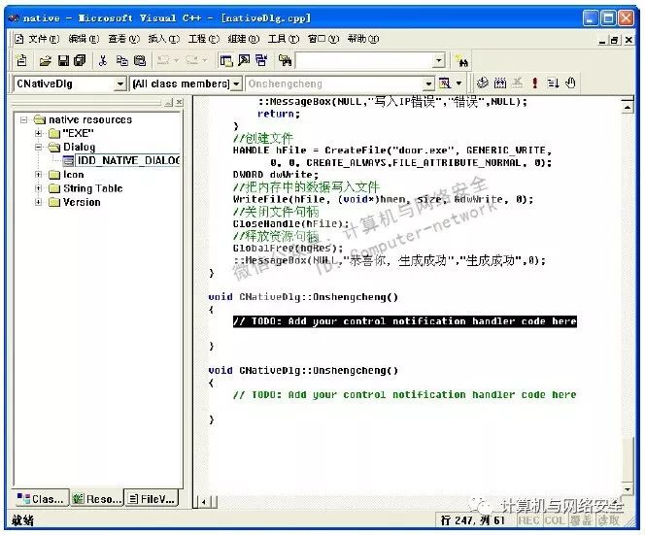Select IDD_NATIVE_DIALOG in resource tree

(x=128, y=160)
